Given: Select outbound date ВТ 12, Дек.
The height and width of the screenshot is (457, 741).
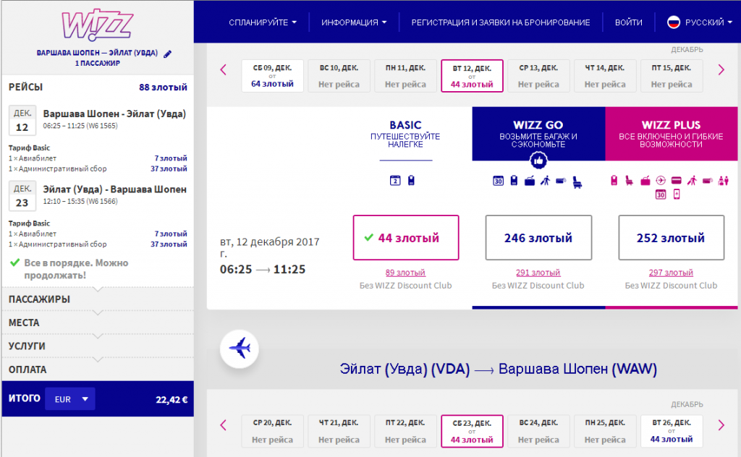Looking at the screenshot, I should tap(472, 75).
